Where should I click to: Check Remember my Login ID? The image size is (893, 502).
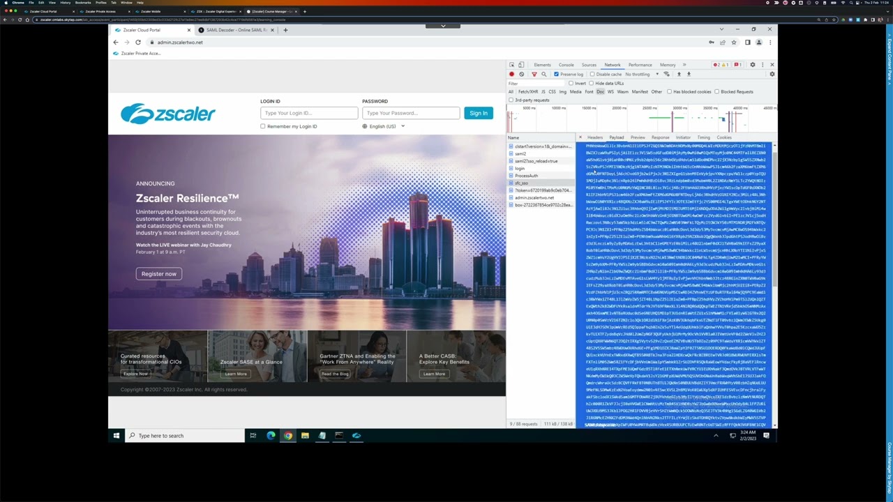263,126
